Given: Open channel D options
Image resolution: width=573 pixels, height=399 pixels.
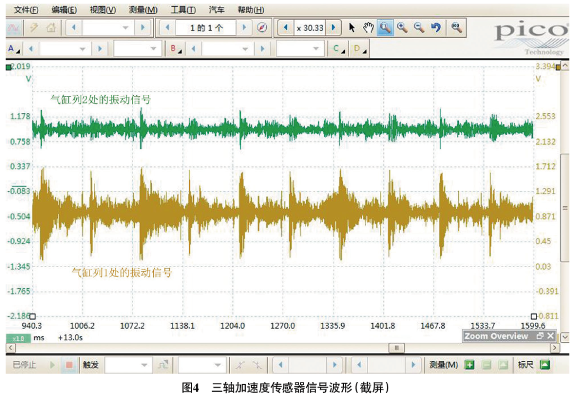Looking at the screenshot, I should click(360, 49).
